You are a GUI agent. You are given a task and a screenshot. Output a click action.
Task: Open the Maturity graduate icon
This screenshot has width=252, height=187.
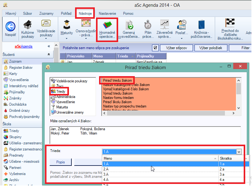[66, 25]
